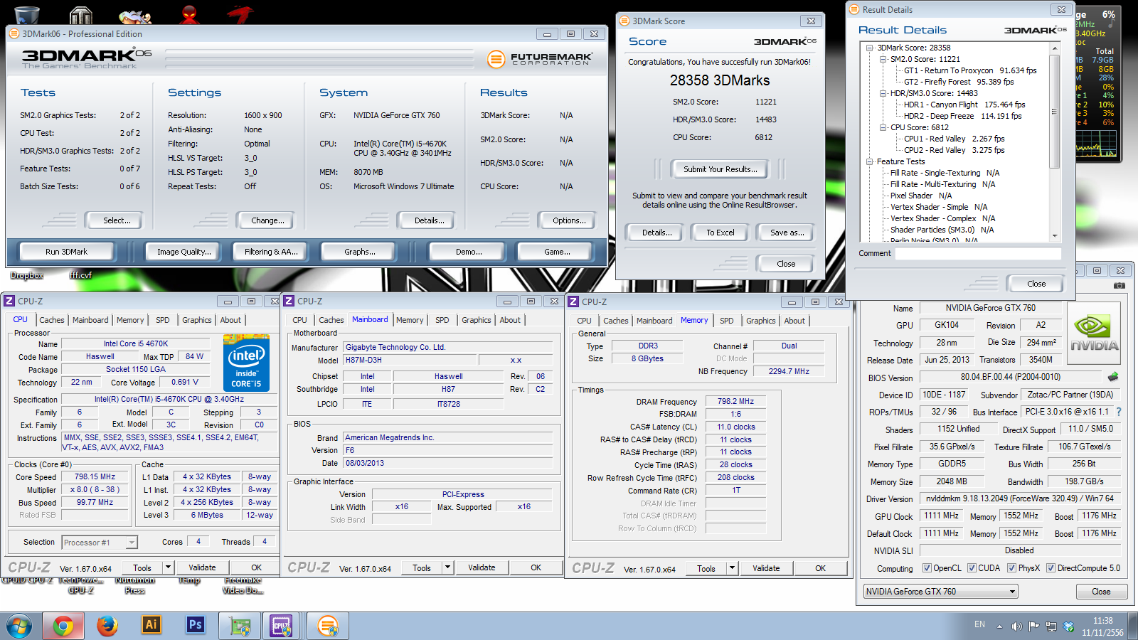Collapse the SM2.0 Score tree node
Screen dimensions: 1138x640
point(883,60)
